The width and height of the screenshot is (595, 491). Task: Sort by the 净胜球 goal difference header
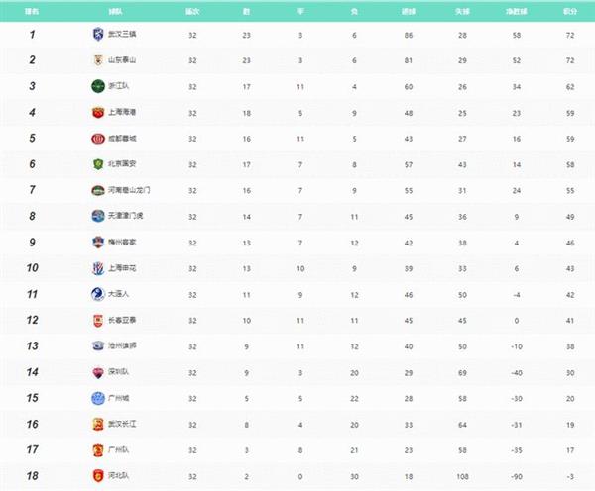516,11
